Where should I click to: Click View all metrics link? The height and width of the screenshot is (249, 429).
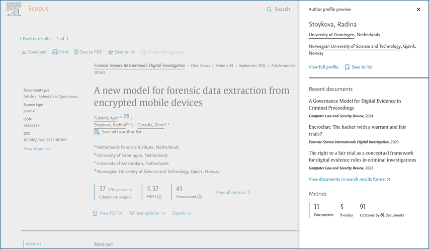[x=233, y=192]
